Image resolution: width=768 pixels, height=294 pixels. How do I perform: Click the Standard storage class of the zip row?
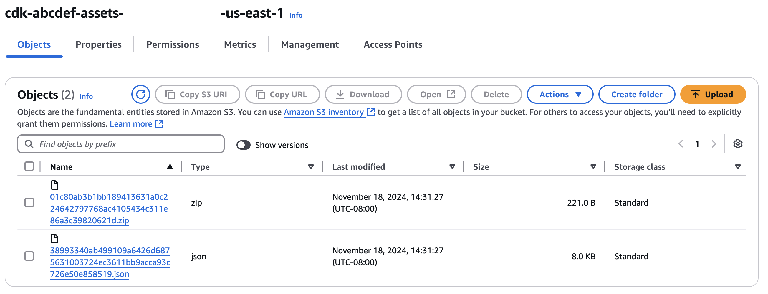coord(631,203)
